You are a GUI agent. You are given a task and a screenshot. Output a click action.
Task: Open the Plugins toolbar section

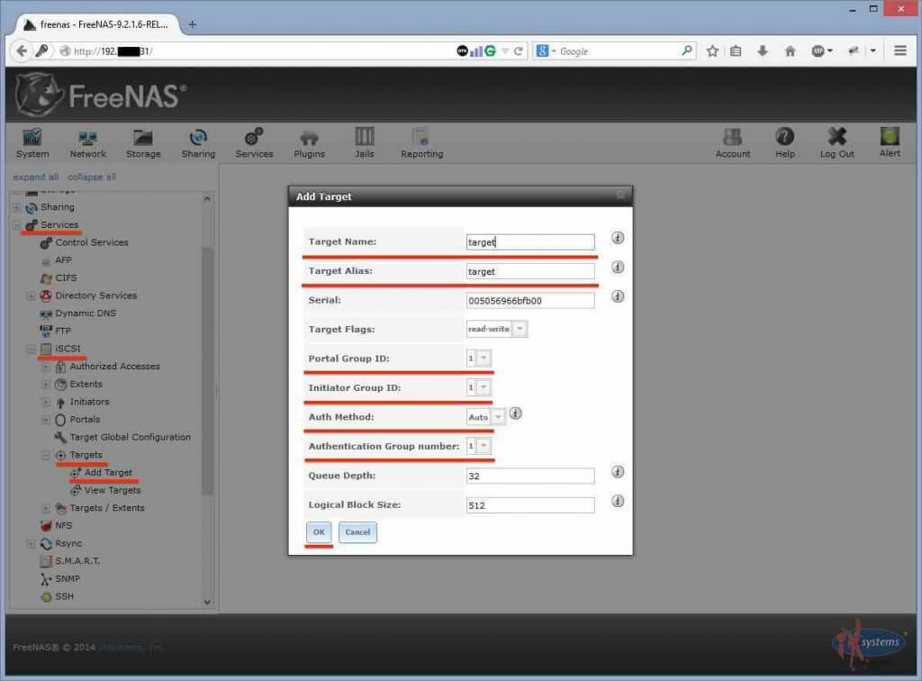309,143
